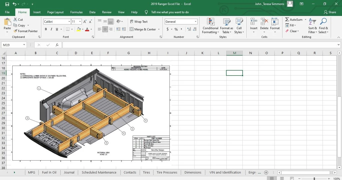This screenshot has height=180, width=342.
Task: Open the Merge & Center dropdown arrow
Action: 158,29
